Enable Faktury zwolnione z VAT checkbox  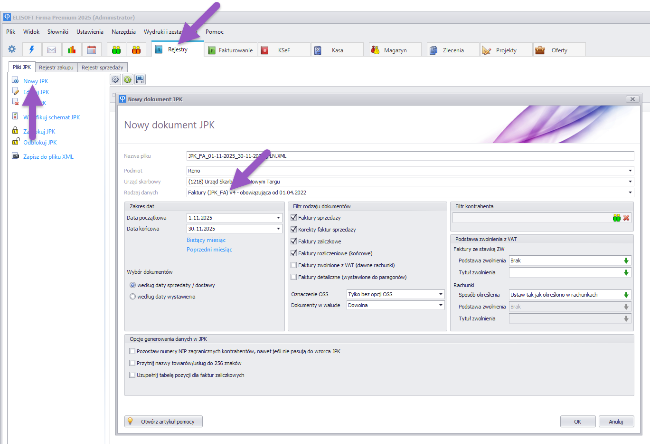(294, 265)
